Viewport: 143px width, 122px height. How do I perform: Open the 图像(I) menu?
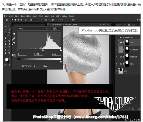coord(23,16)
